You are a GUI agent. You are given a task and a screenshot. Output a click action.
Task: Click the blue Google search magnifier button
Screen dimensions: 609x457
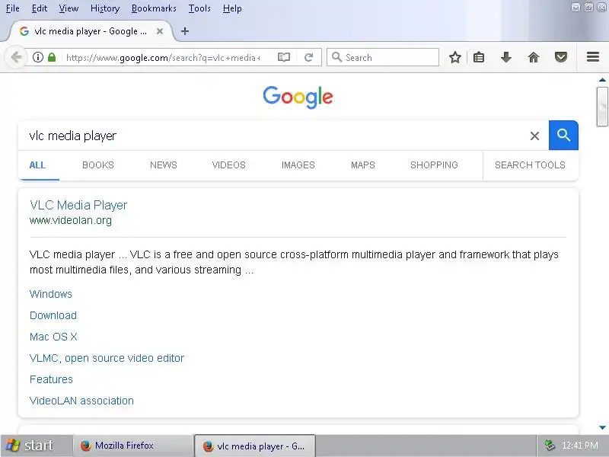tap(563, 136)
